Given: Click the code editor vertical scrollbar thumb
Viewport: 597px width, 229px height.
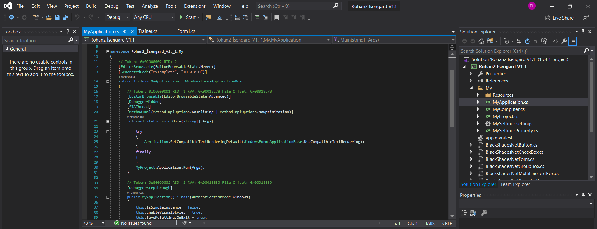Looking at the screenshot, I should [452, 99].
